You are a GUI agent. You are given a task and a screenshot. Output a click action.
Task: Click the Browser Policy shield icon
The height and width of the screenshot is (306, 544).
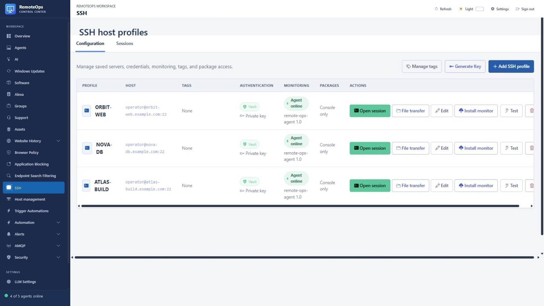(x=9, y=152)
